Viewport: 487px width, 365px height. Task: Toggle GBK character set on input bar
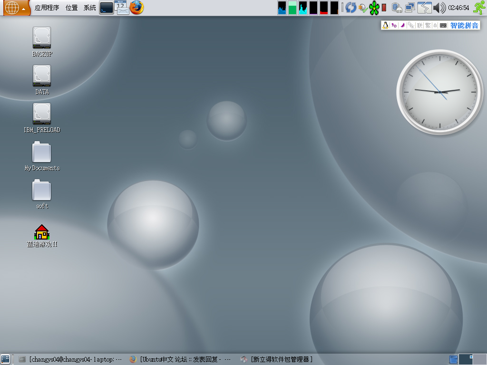pos(411,26)
